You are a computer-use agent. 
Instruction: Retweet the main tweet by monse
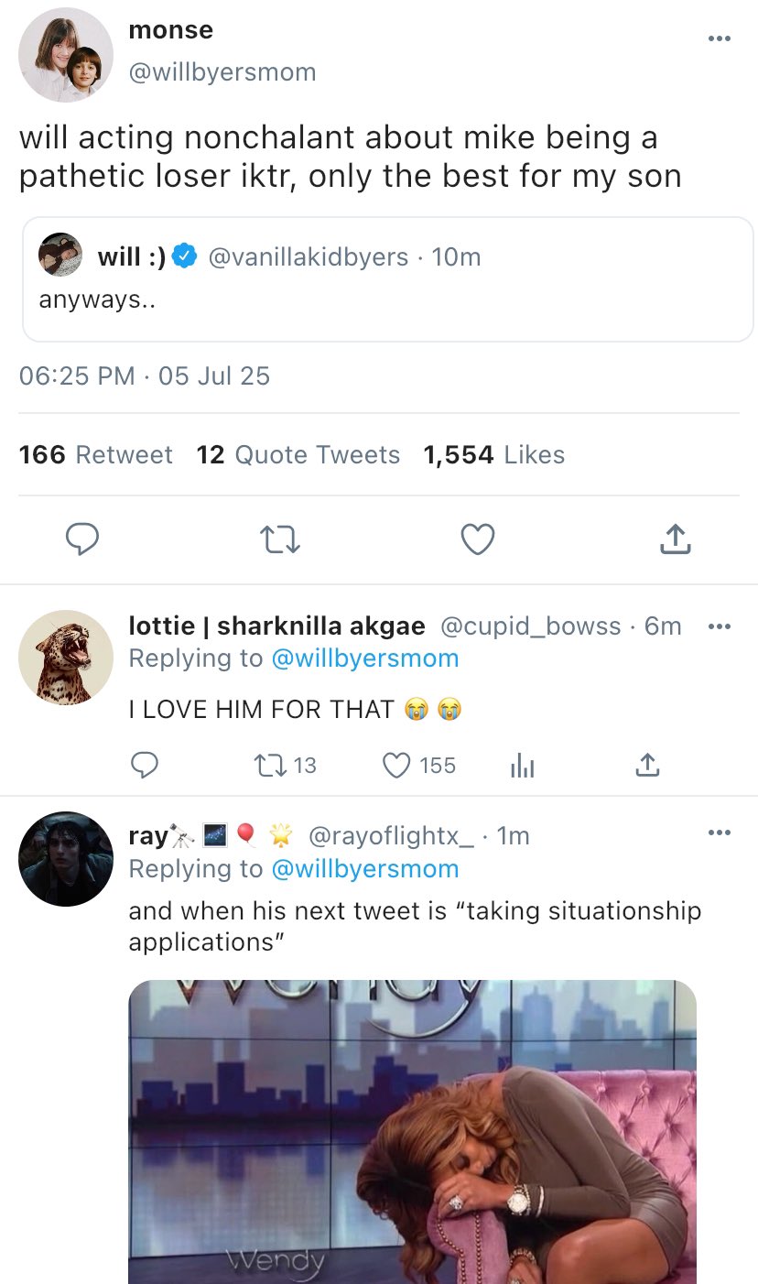(x=280, y=540)
